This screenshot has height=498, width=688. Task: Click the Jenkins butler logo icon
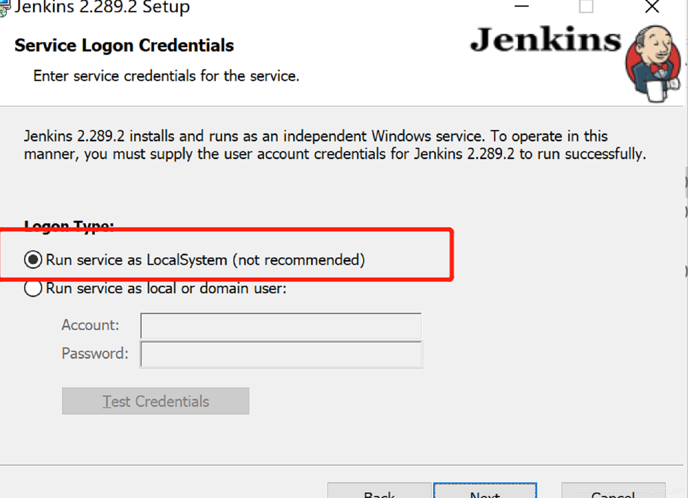point(653,63)
